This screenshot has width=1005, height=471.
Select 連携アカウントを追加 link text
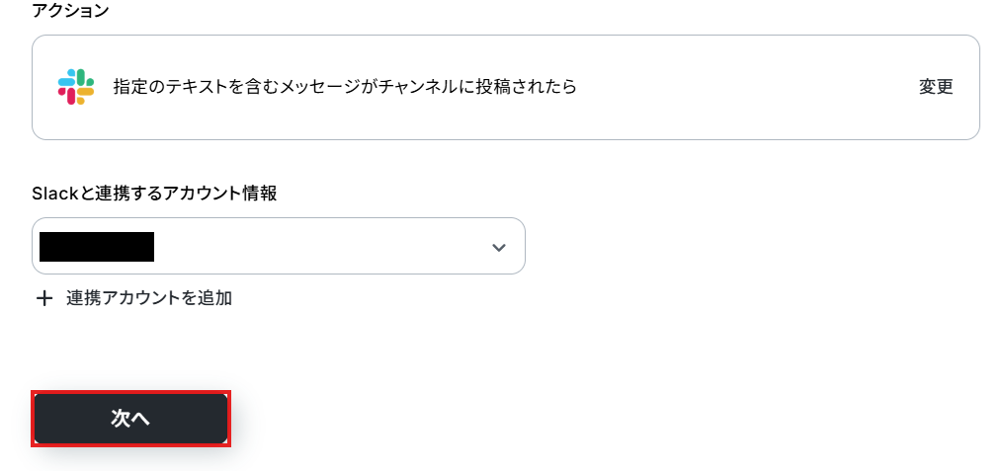149,297
